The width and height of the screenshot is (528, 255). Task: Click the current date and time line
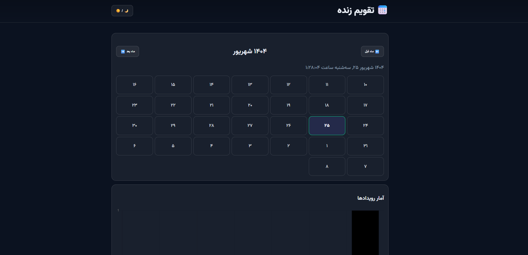345,67
